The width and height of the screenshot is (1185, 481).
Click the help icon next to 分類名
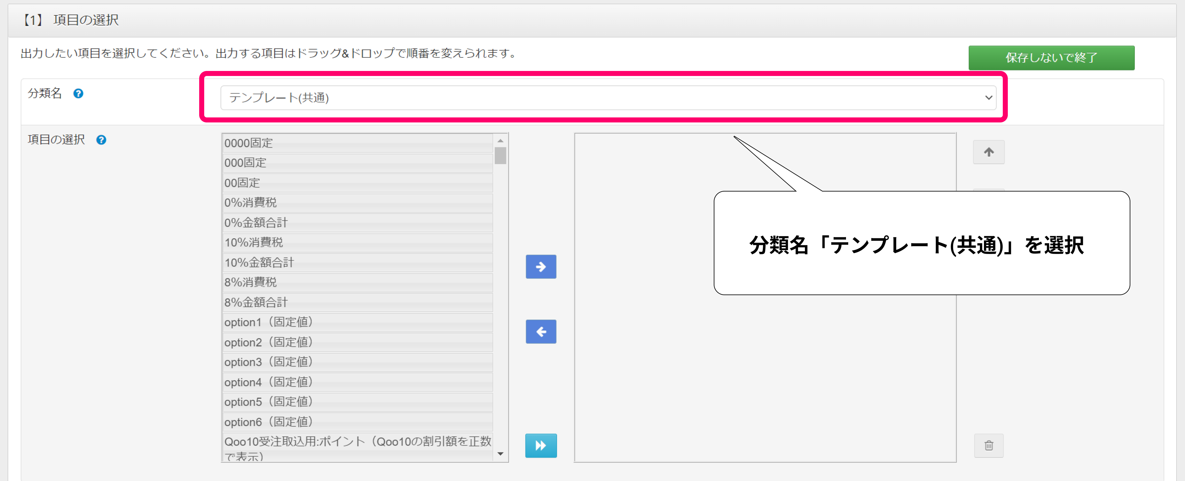78,94
